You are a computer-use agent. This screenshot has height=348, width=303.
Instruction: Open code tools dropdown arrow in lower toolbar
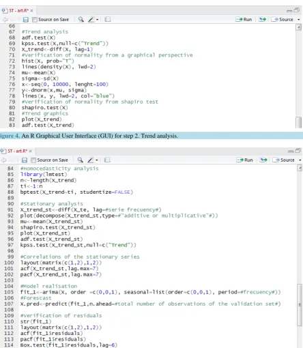(x=97, y=160)
